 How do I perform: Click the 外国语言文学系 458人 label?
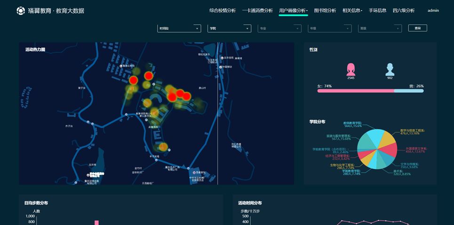coord(416,150)
